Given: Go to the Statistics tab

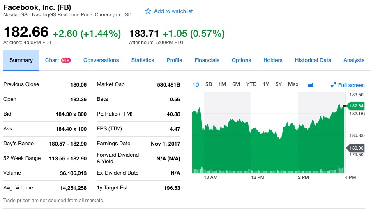Looking at the screenshot, I should pos(143,60).
